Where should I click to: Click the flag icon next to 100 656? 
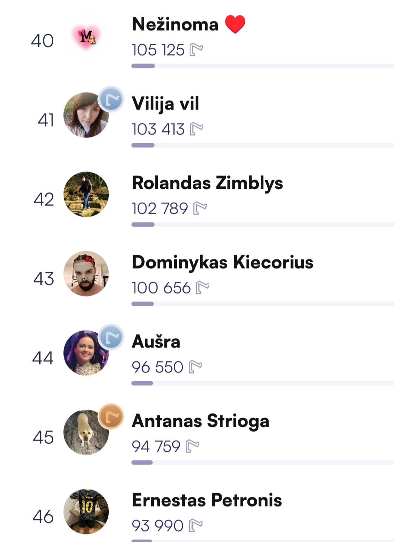pyautogui.click(x=202, y=288)
